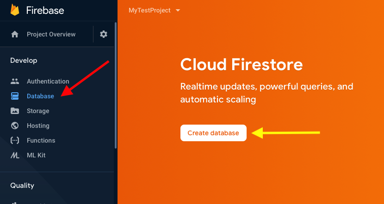The height and width of the screenshot is (204, 384).
Task: Go to Project Overview
Action: coord(51,34)
